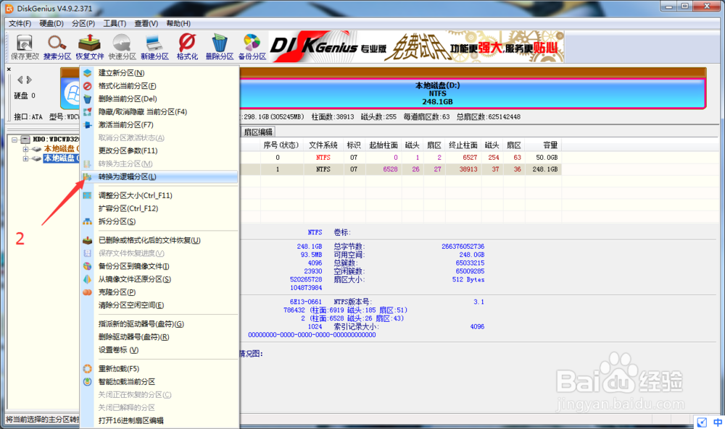
Task: Open the 恢复文件 (recover files) tool
Action: pyautogui.click(x=88, y=45)
